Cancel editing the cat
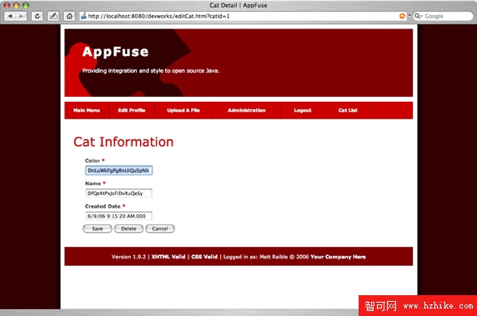This screenshot has height=316, width=477. pyautogui.click(x=160, y=228)
